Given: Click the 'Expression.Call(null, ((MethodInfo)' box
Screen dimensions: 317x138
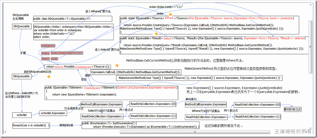Looking at the screenshot, I should tap(136, 72).
